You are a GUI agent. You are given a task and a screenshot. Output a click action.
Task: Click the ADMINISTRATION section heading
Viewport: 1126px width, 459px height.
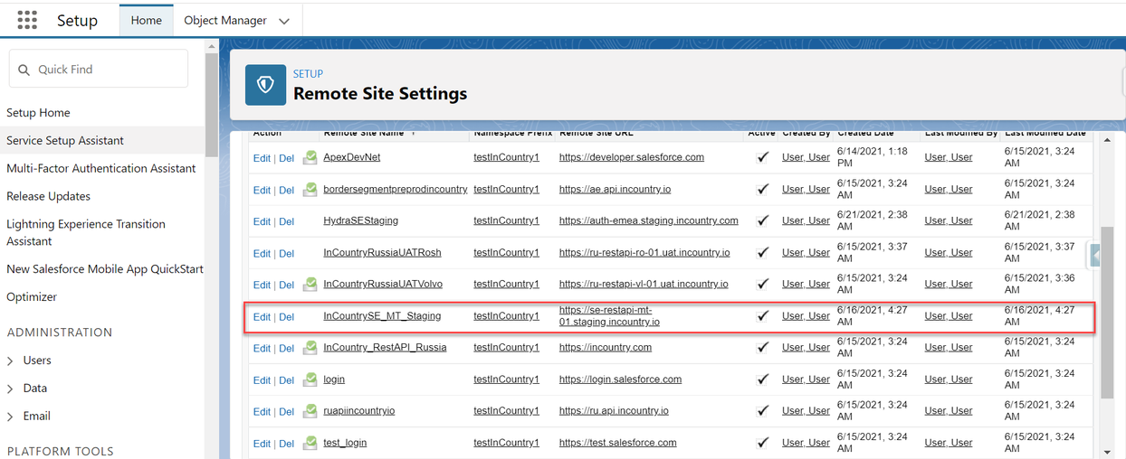60,333
